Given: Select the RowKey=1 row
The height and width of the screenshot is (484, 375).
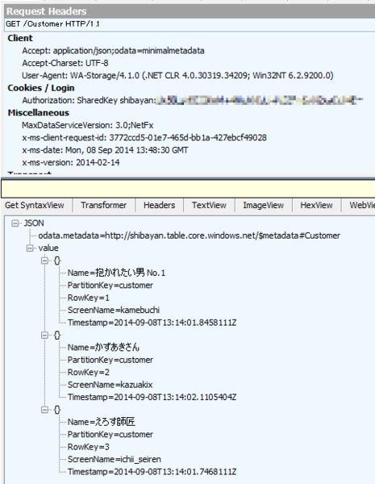Looking at the screenshot, I should (88, 298).
